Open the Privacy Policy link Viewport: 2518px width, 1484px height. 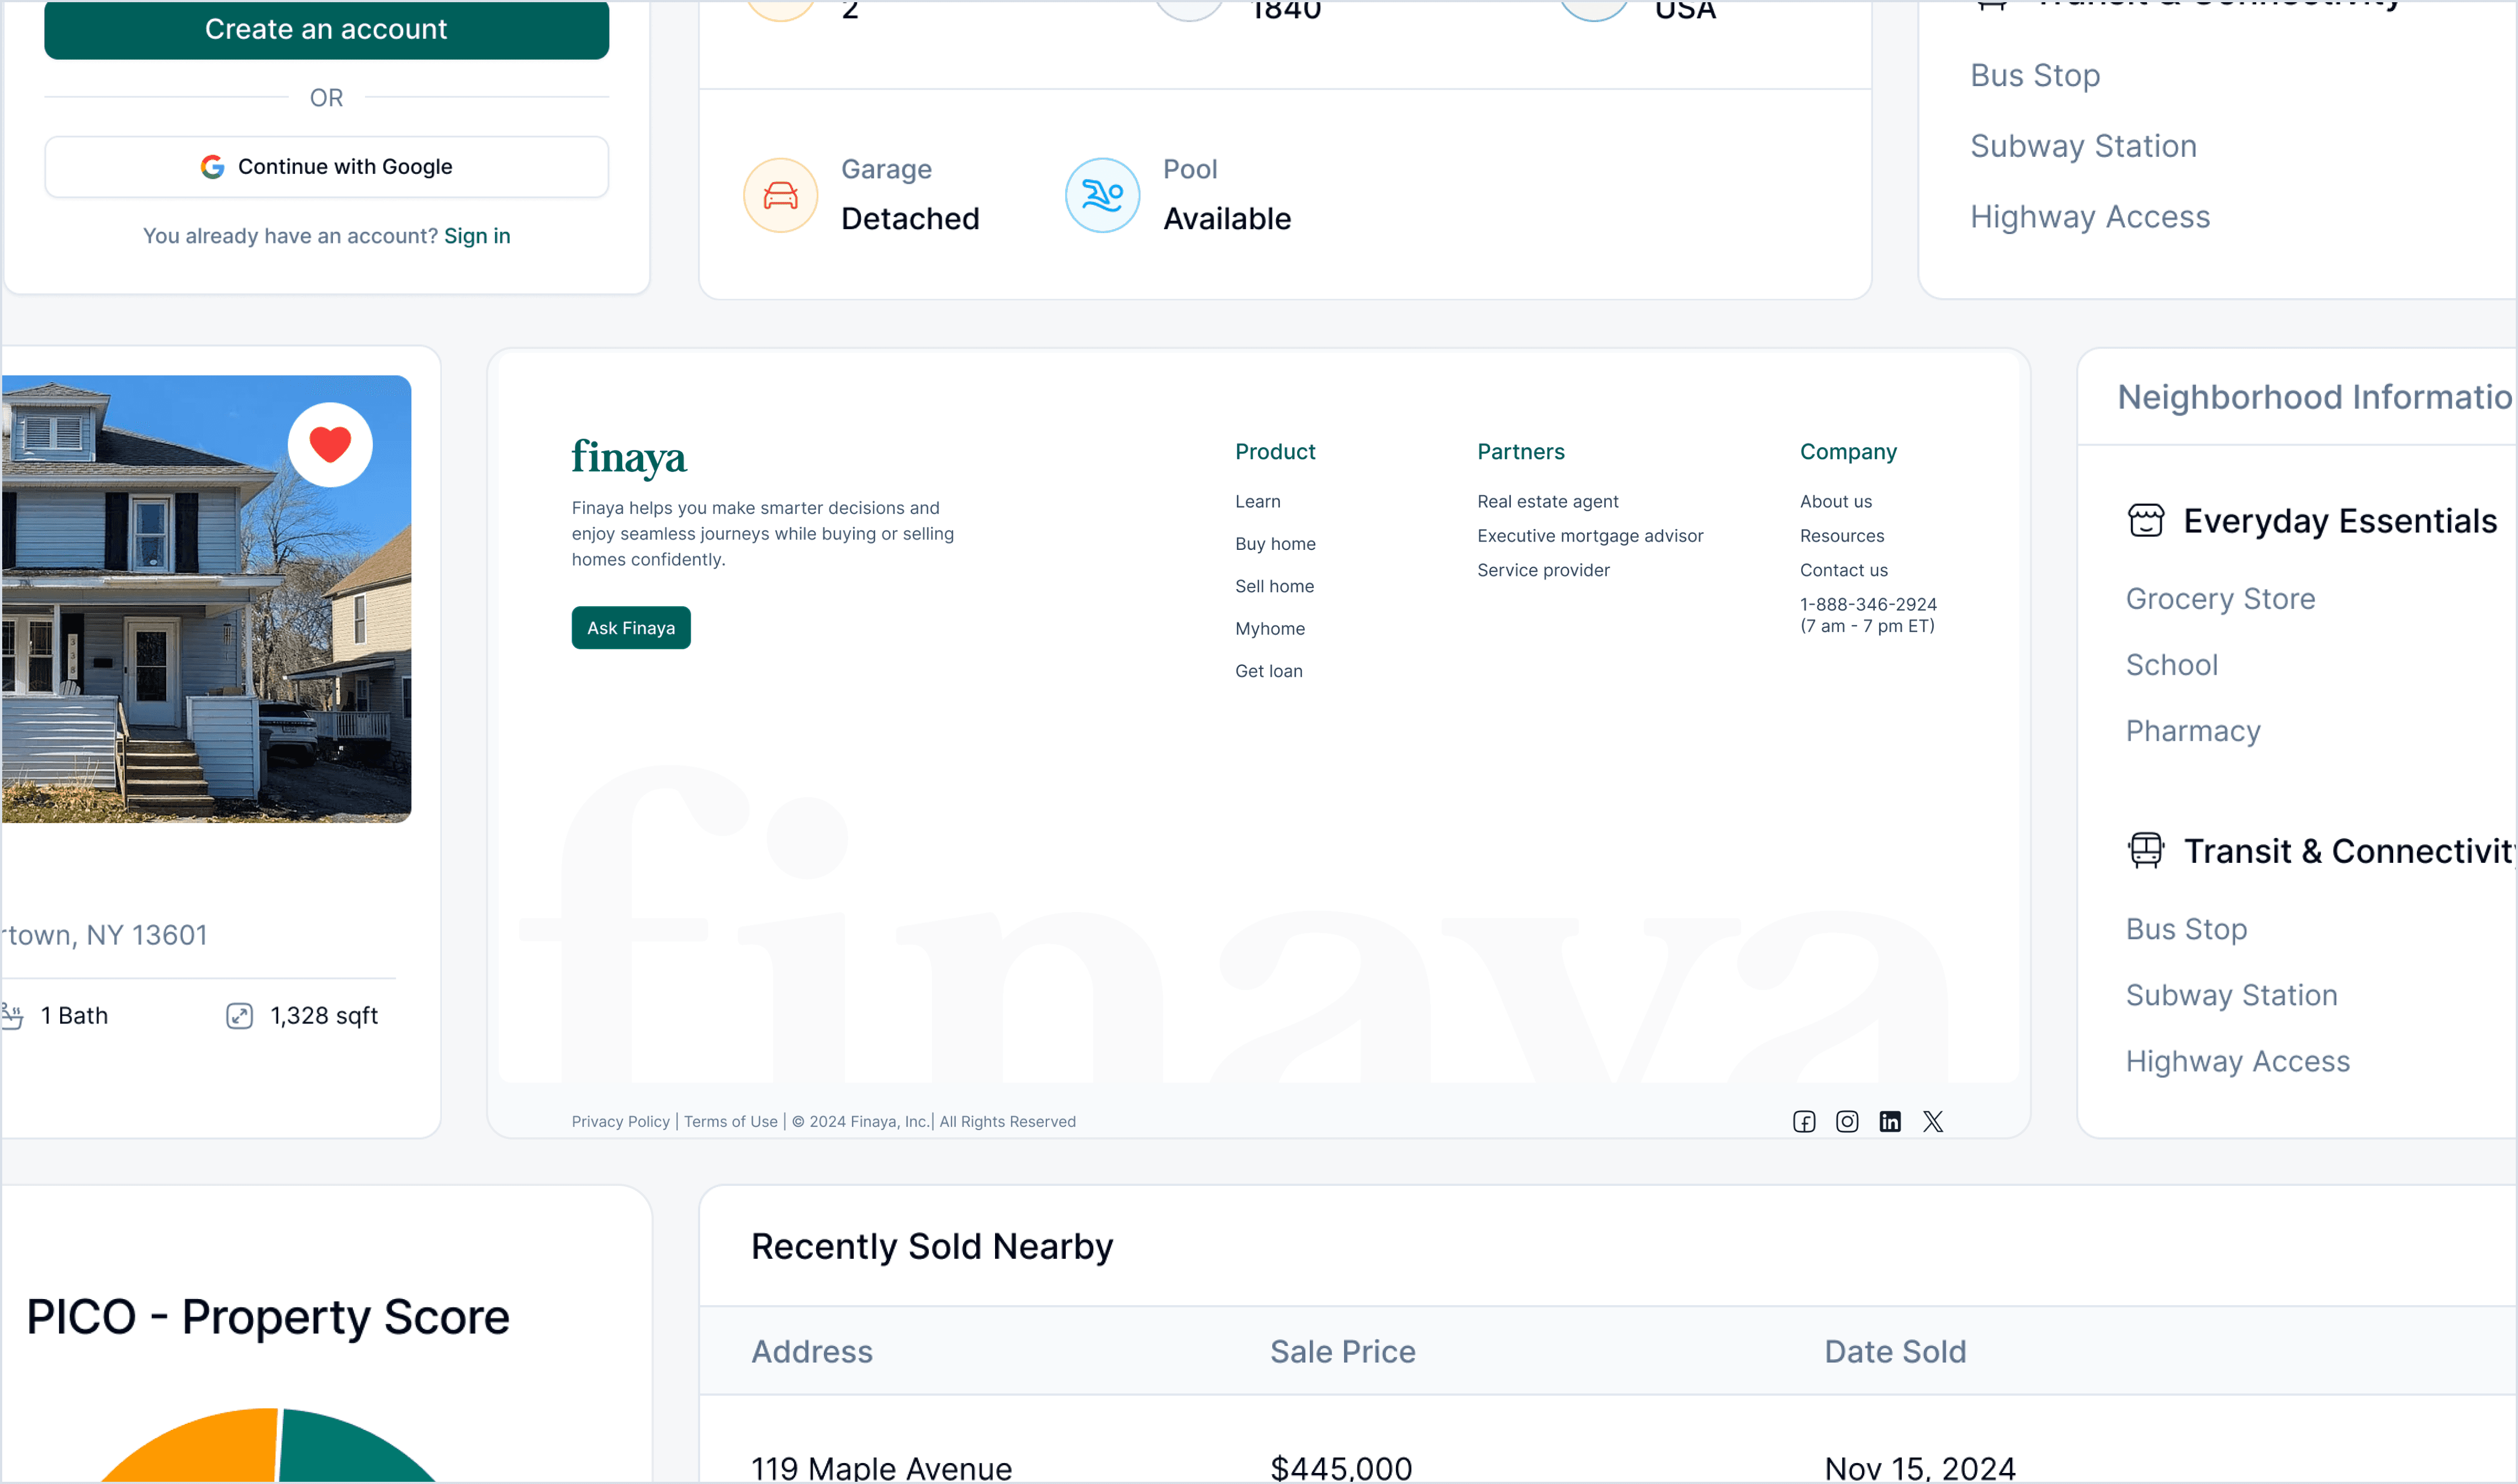pyautogui.click(x=620, y=1121)
